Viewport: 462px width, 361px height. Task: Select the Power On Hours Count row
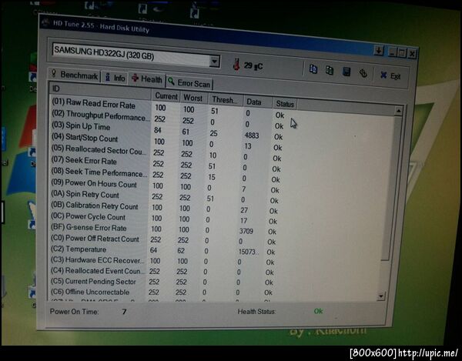click(x=165, y=185)
